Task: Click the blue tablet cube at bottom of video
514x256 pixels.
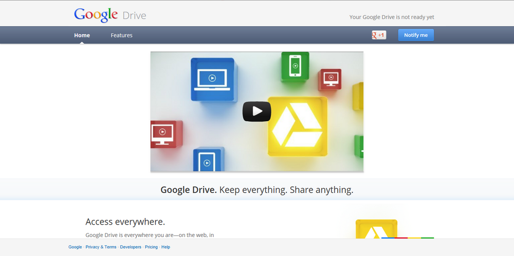Action: point(209,160)
